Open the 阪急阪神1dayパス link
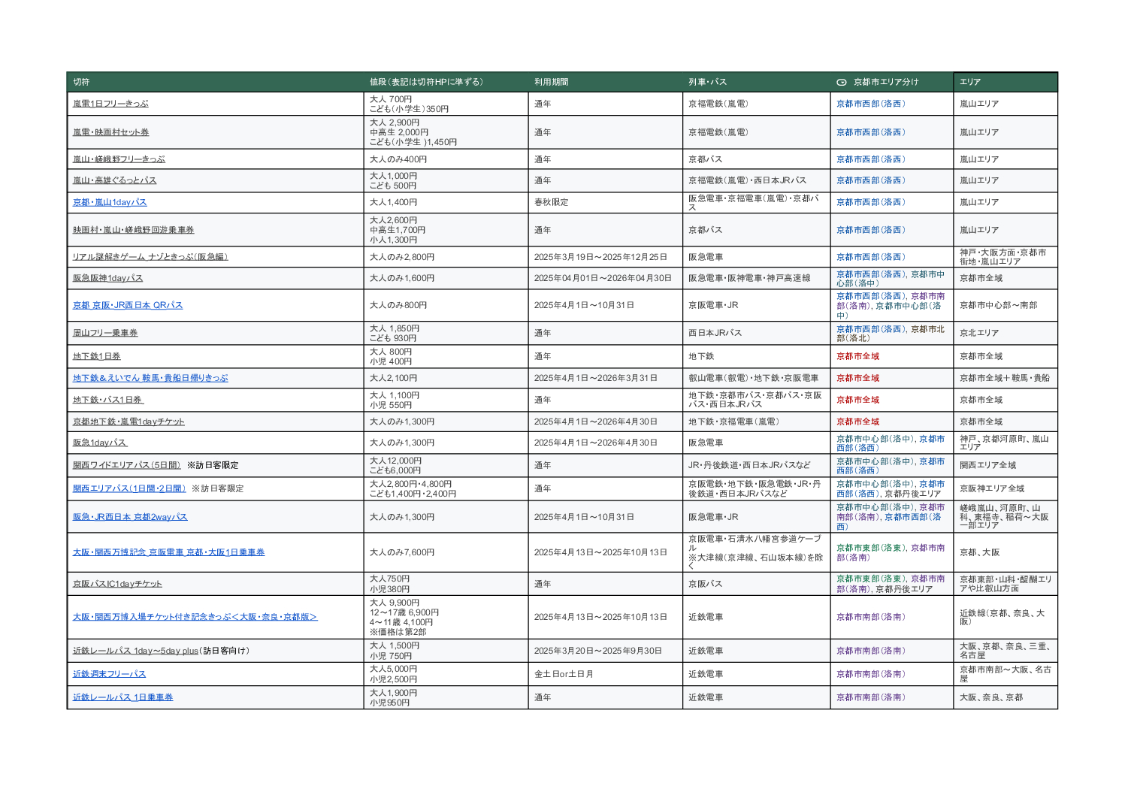Screen dimensions: 1125x795 pos(107,278)
